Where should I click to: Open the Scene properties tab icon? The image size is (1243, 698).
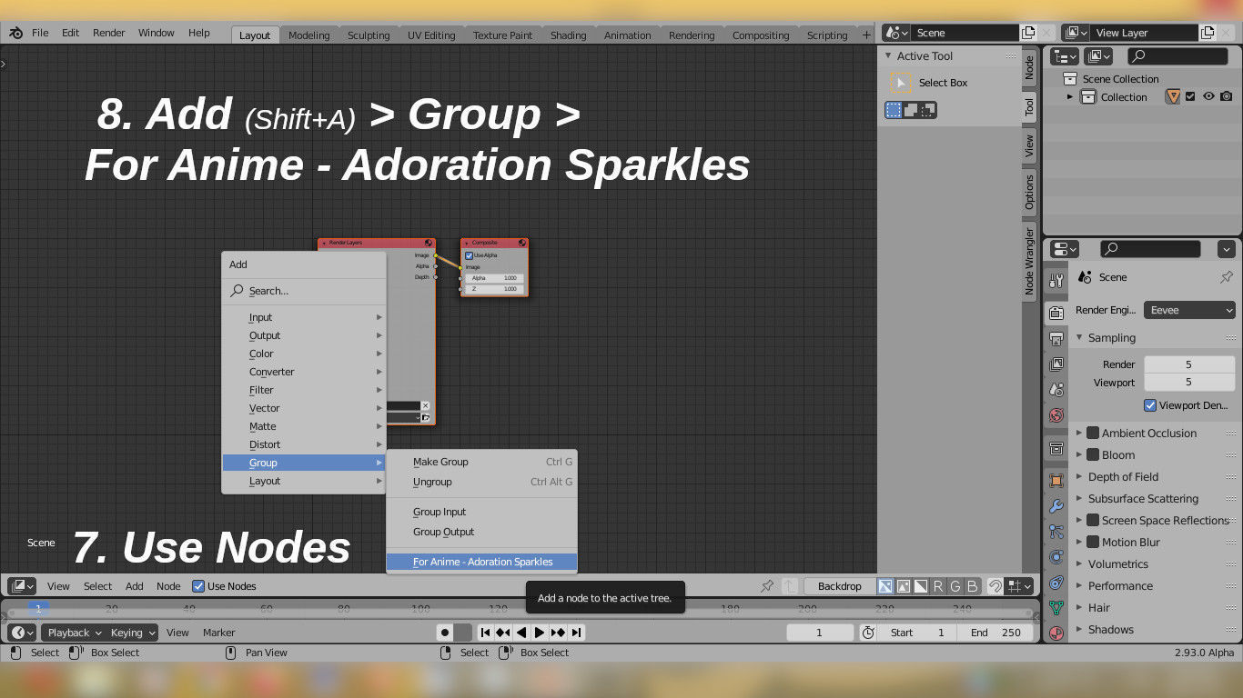click(x=1056, y=389)
